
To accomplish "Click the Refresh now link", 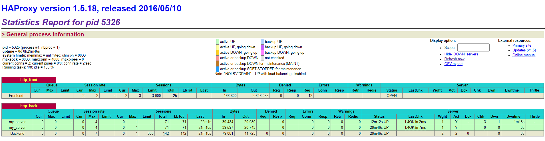I will tap(454, 59).
